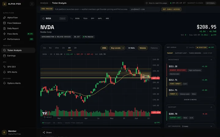This screenshot has width=220, height=137.
Task: Collapse the sidebar with the chevron button
Action: (x=32, y=4)
